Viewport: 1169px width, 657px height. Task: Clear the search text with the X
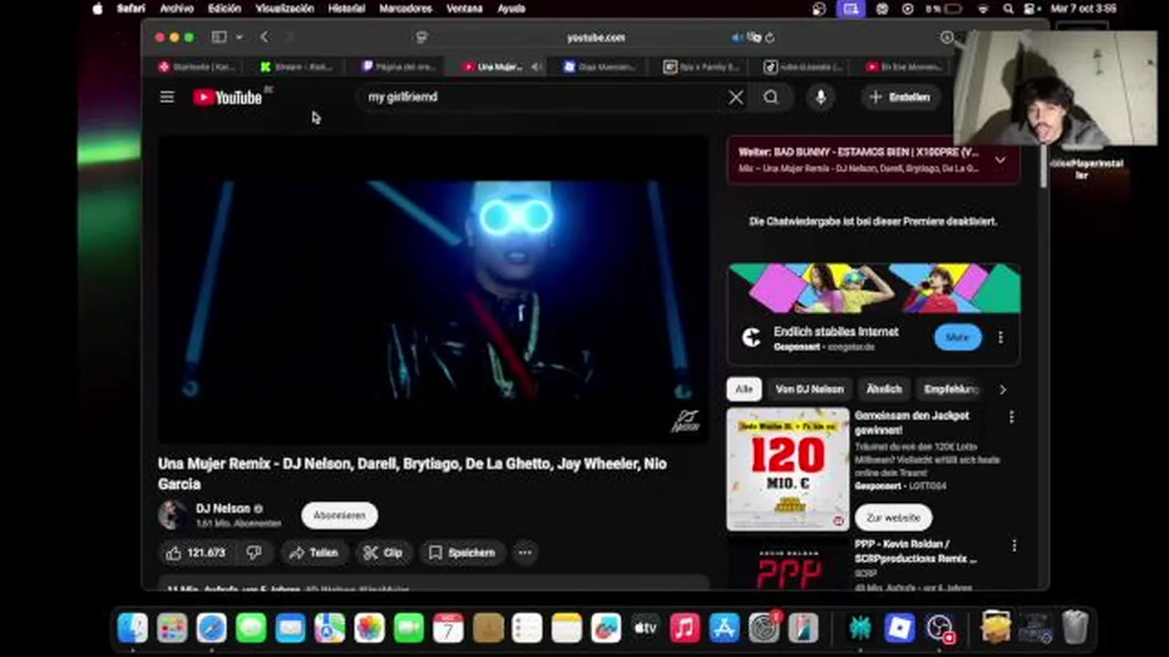[x=736, y=97]
